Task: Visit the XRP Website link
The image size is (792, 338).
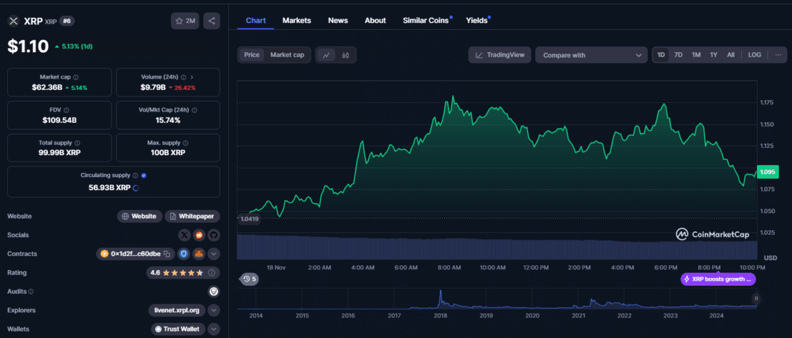Action: point(139,216)
